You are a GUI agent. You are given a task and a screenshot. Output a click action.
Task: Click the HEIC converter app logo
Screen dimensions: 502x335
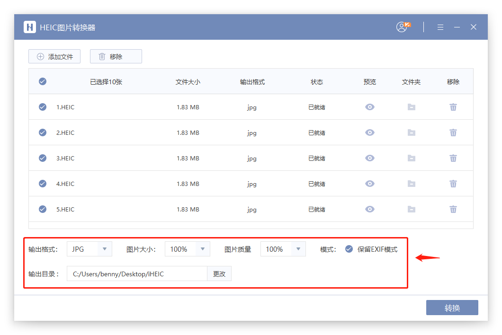[x=30, y=27]
